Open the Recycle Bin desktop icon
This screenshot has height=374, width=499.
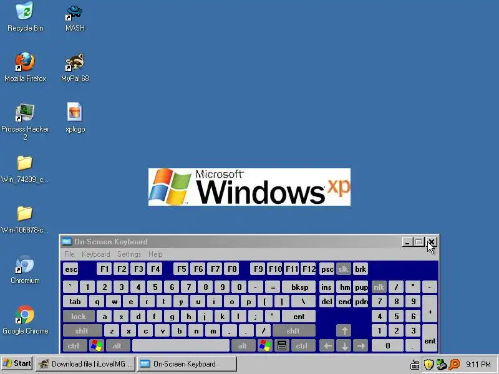tap(25, 17)
